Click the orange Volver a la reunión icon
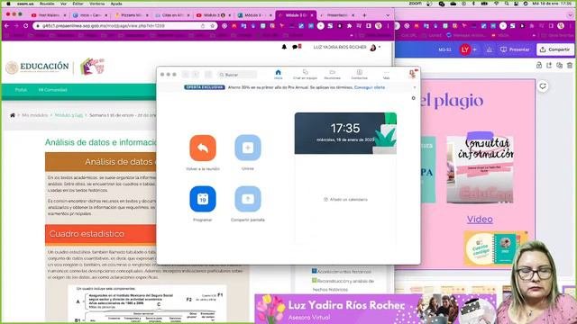The width and height of the screenshot is (577, 324). (x=203, y=148)
